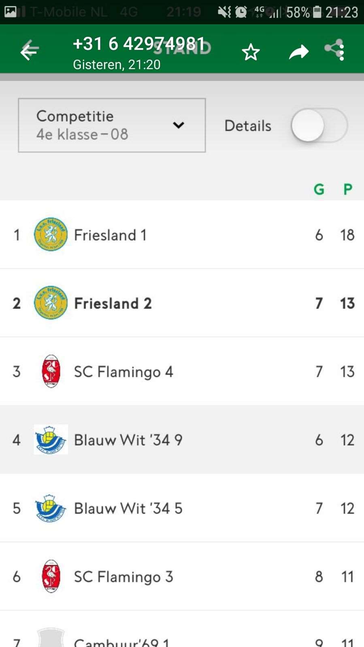This screenshot has height=647, width=364.
Task: Tap the Blauw Wit '34 5 logo
Action: (51, 508)
